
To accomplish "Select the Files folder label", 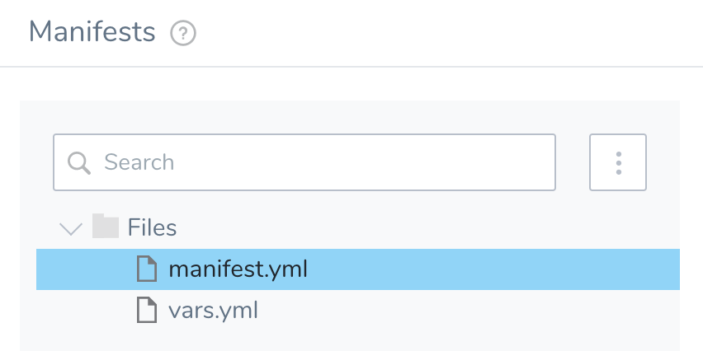I will [152, 227].
